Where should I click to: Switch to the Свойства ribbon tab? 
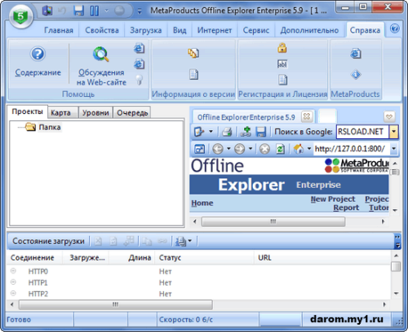tap(102, 30)
